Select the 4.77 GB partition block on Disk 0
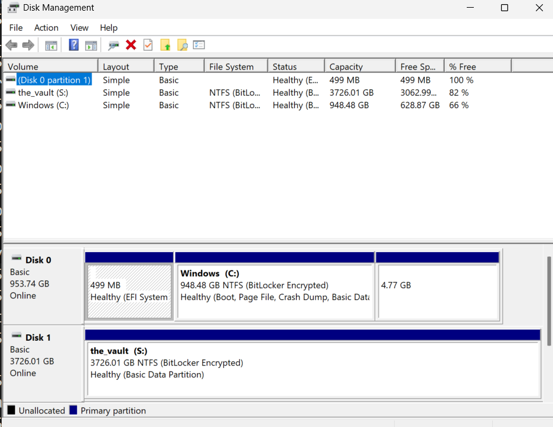This screenshot has height=427, width=553. (x=438, y=286)
